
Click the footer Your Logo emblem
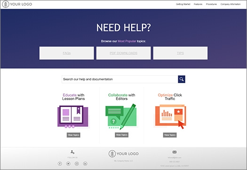[x=112, y=154]
